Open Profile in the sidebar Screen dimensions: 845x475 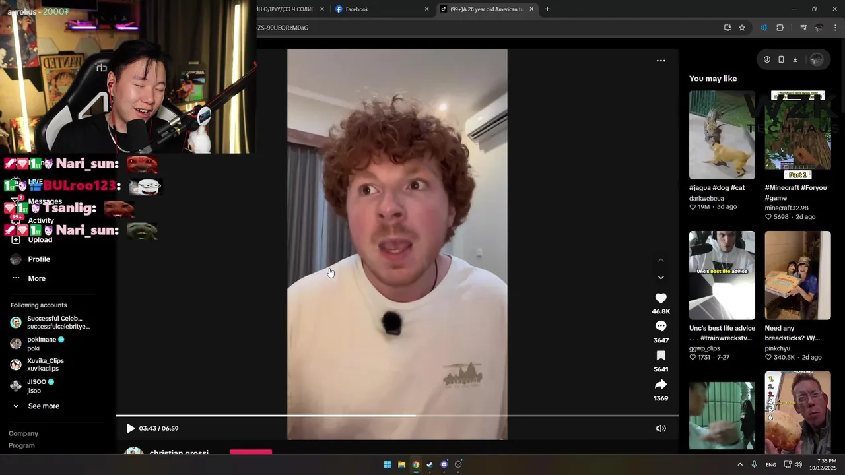[39, 259]
